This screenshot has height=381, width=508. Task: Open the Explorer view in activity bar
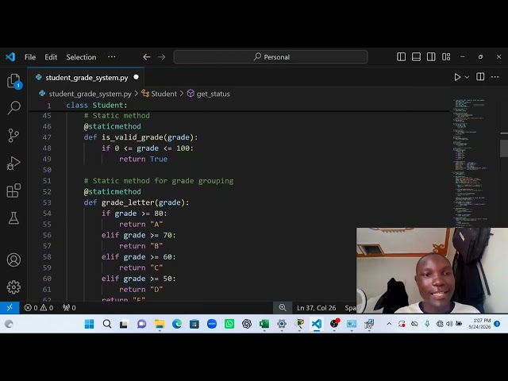13,81
